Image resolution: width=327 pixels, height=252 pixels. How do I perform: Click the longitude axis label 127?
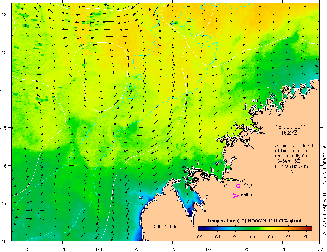[x=319, y=249]
